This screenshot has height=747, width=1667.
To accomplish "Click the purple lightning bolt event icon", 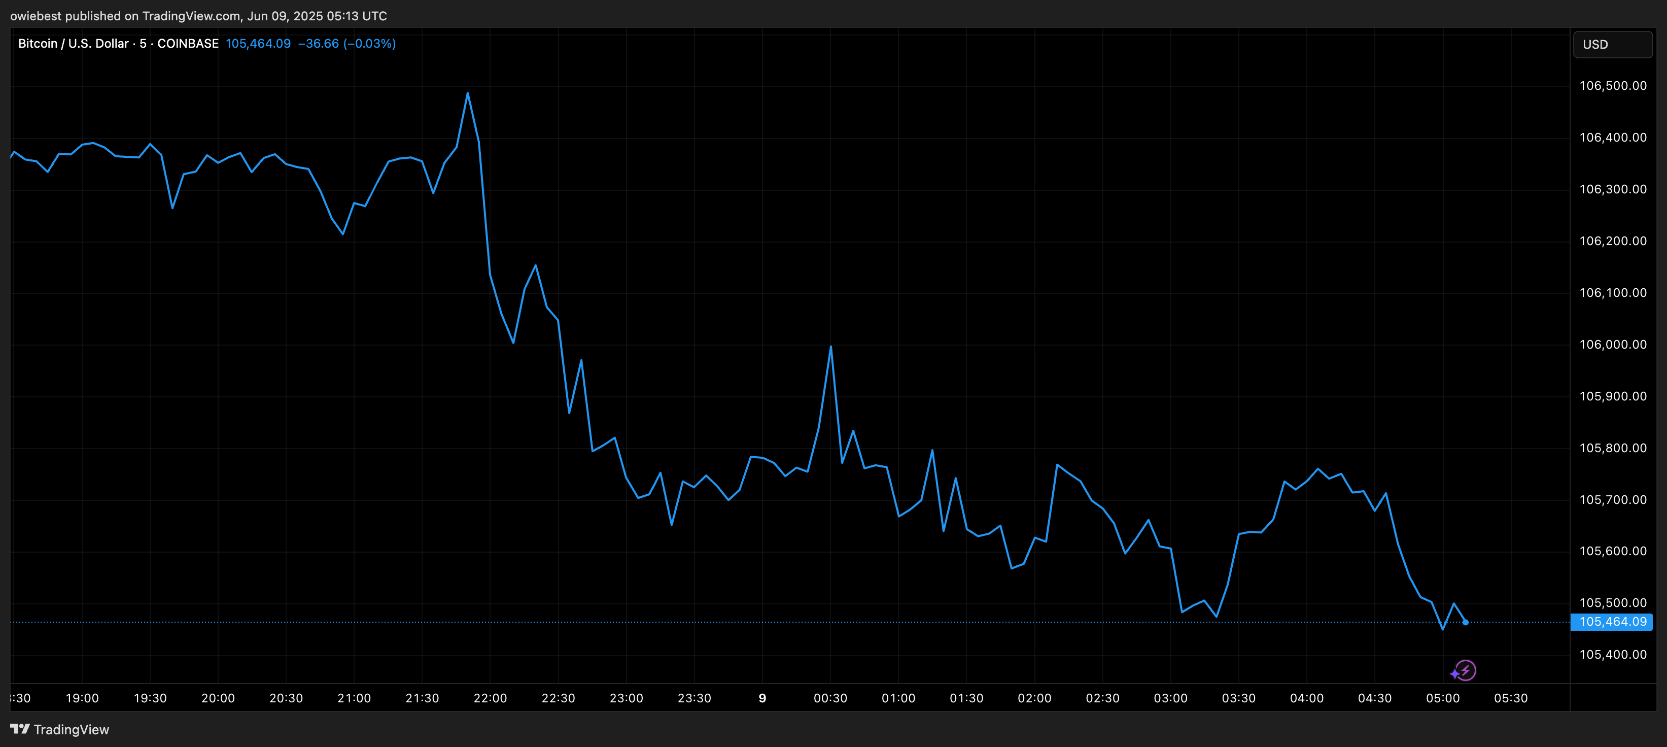I will [1466, 670].
